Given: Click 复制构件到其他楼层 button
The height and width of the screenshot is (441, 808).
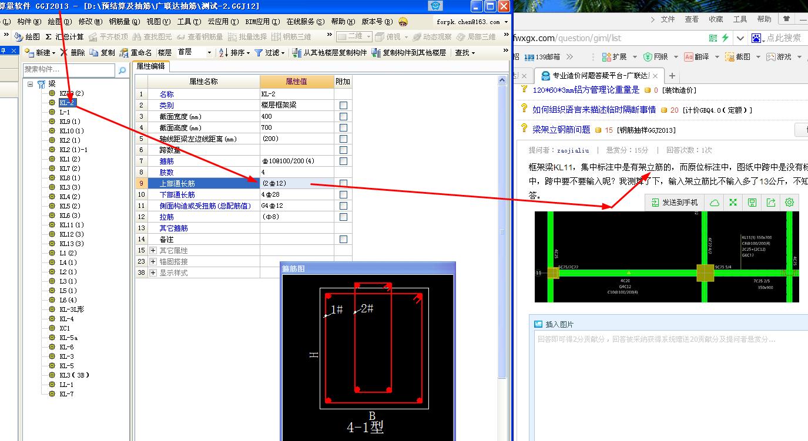Looking at the screenshot, I should 408,52.
